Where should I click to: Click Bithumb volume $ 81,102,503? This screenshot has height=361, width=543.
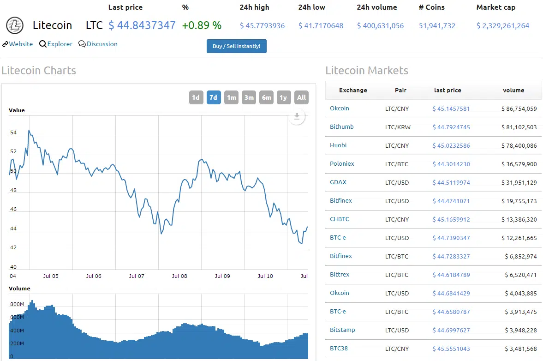519,127
